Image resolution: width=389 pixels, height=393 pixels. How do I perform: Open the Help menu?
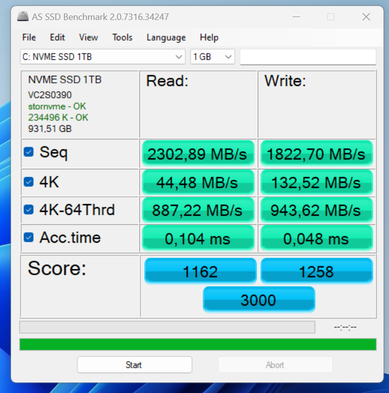(209, 37)
